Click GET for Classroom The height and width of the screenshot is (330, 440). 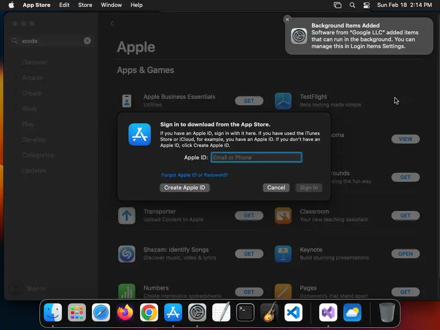point(406,216)
